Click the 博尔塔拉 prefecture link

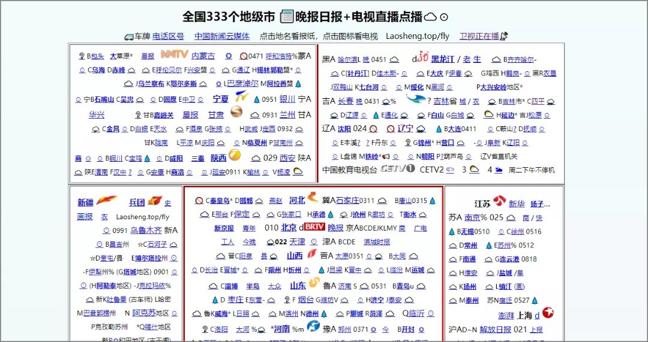[149, 258]
